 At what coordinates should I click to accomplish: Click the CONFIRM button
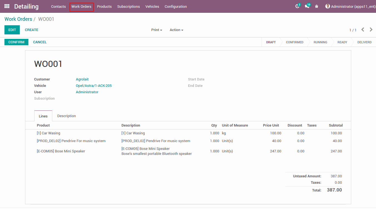pos(16,42)
